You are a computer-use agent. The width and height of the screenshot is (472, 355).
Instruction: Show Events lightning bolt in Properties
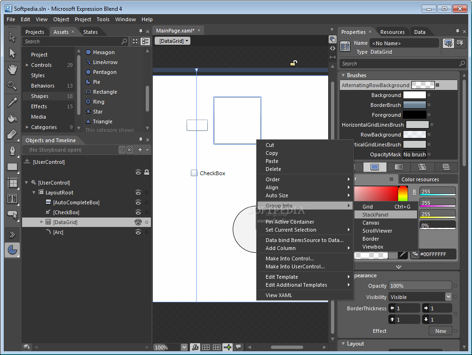point(460,43)
